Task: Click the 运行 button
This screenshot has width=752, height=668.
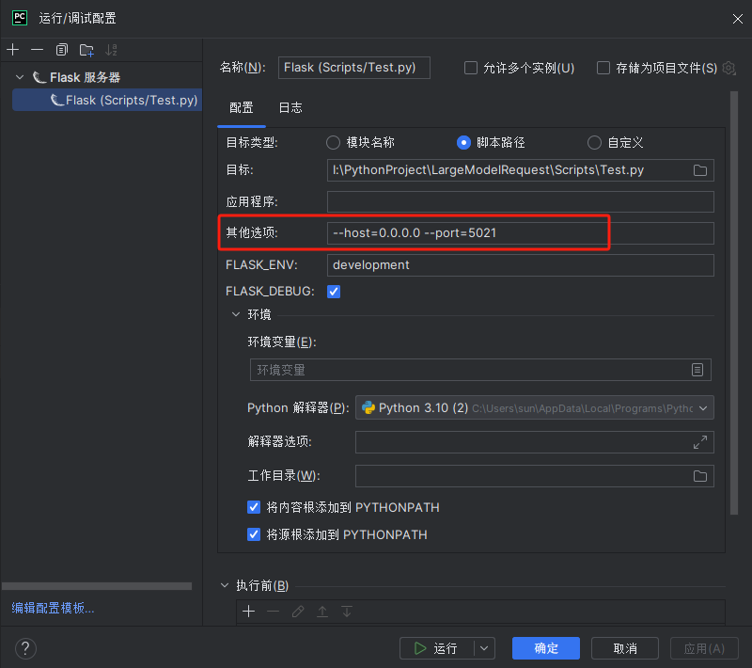Action: pos(436,648)
